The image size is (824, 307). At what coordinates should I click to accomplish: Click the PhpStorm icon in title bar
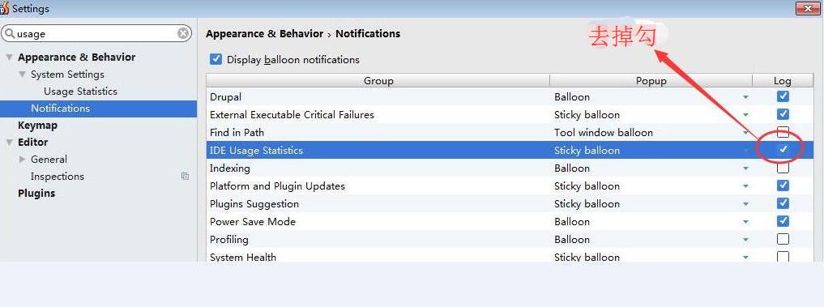4,8
